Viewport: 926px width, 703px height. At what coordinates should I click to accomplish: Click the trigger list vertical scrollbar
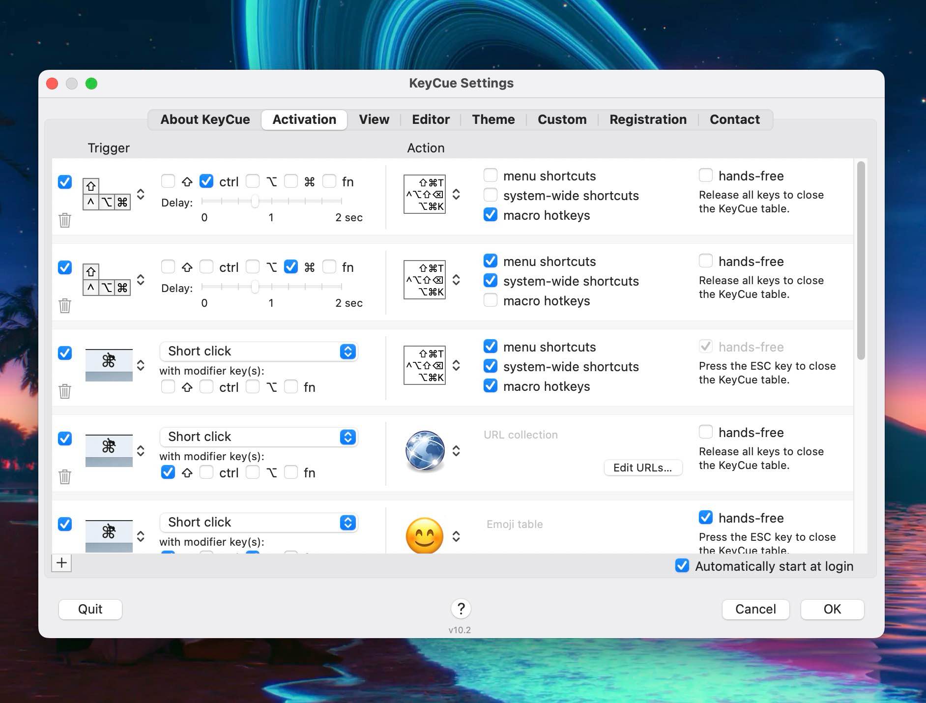click(861, 261)
